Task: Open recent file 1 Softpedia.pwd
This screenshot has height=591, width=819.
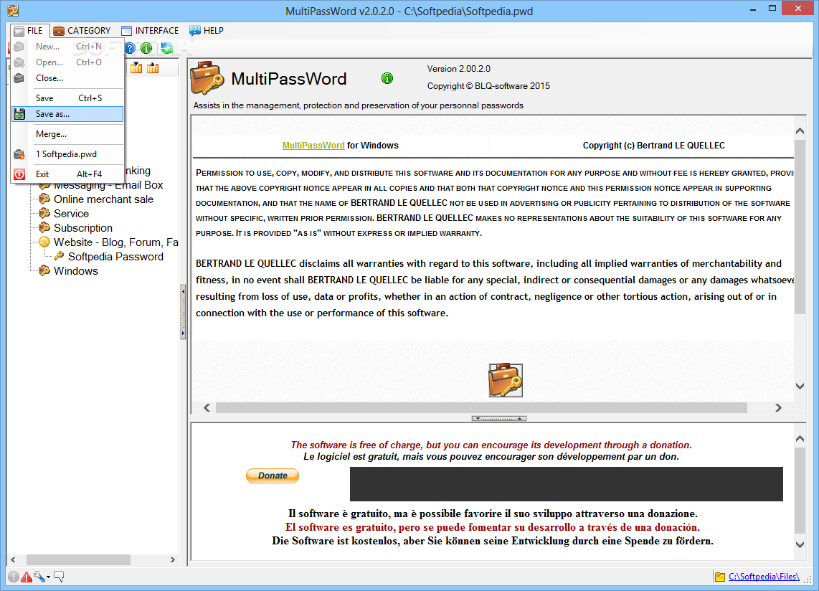Action: pyautogui.click(x=67, y=154)
